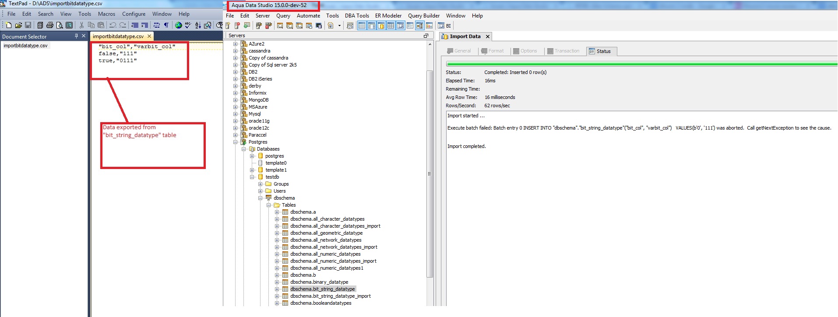Click the calculator-like icon in Aqua toolbar
The image size is (838, 317).
(x=350, y=25)
